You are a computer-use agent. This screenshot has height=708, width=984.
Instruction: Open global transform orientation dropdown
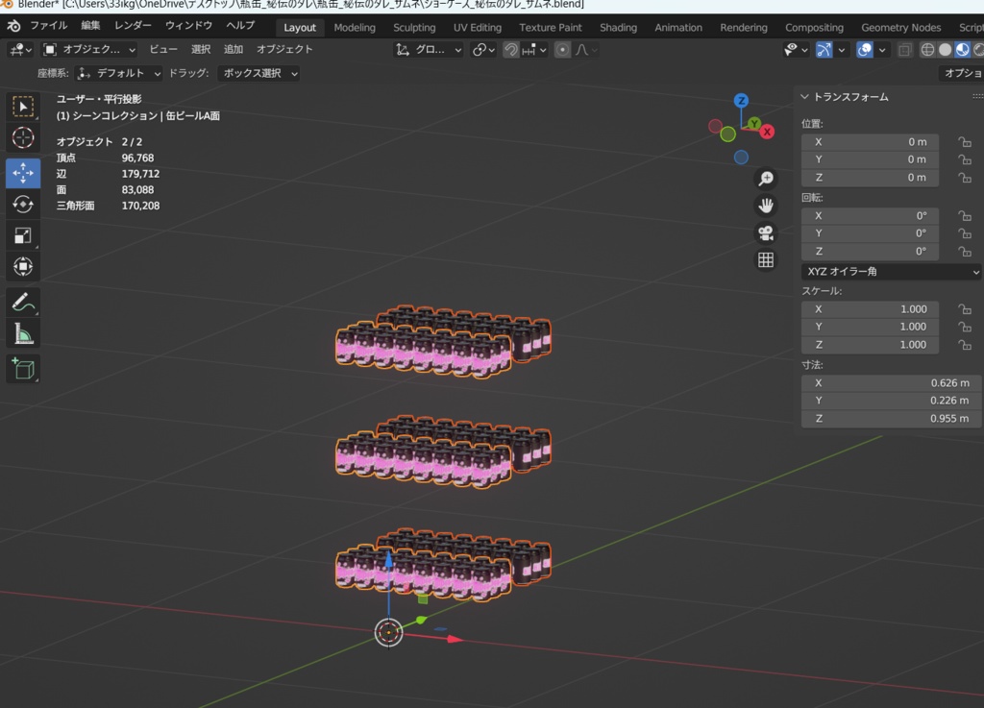(429, 50)
